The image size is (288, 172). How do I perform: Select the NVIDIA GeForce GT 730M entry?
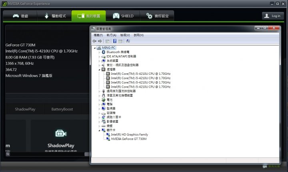(129, 139)
